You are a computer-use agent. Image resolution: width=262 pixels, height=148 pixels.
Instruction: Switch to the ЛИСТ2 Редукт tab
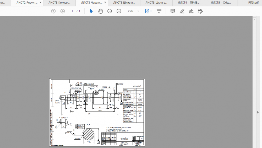click(x=27, y=3)
